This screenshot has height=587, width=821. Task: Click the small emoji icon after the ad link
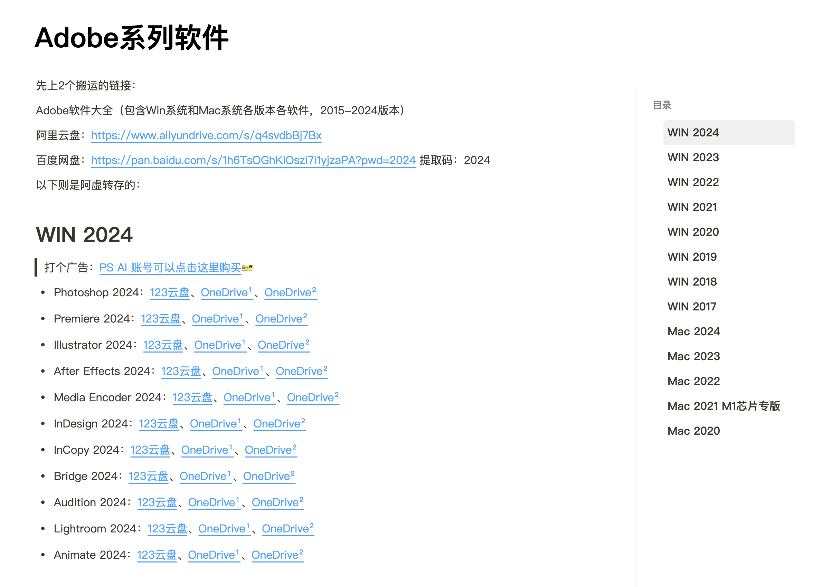(247, 268)
